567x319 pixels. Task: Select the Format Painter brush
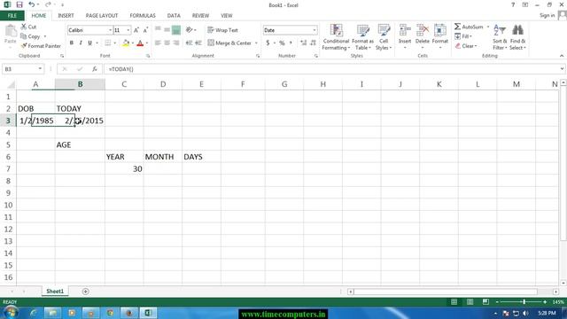click(24, 45)
